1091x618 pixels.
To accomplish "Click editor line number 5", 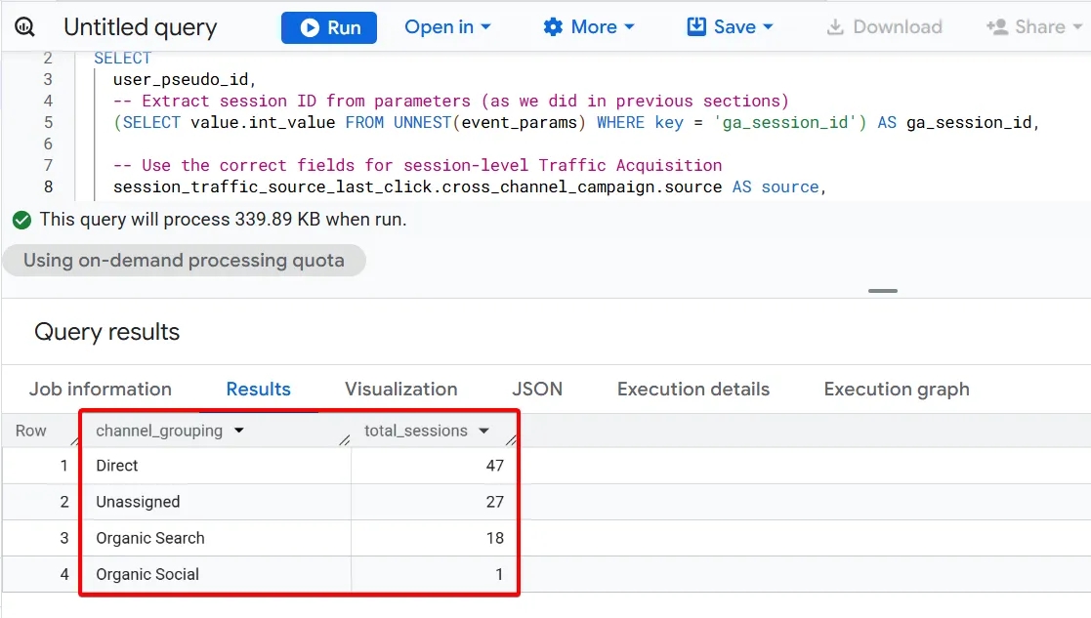I will click(48, 122).
